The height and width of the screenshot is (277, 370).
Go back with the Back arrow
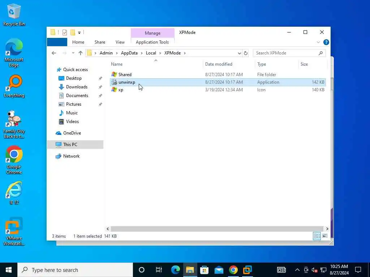click(54, 53)
